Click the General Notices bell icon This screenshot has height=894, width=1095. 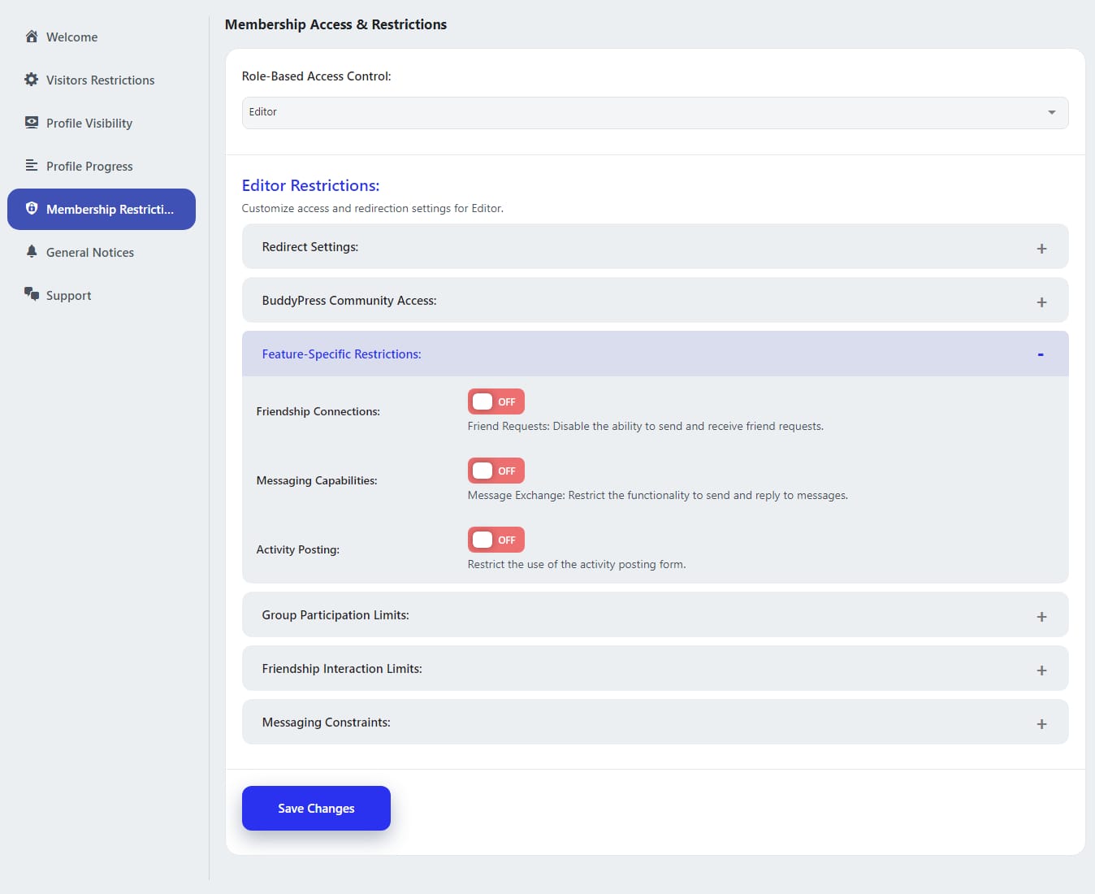click(x=32, y=252)
